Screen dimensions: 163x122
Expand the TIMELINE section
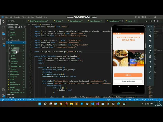point(11,97)
